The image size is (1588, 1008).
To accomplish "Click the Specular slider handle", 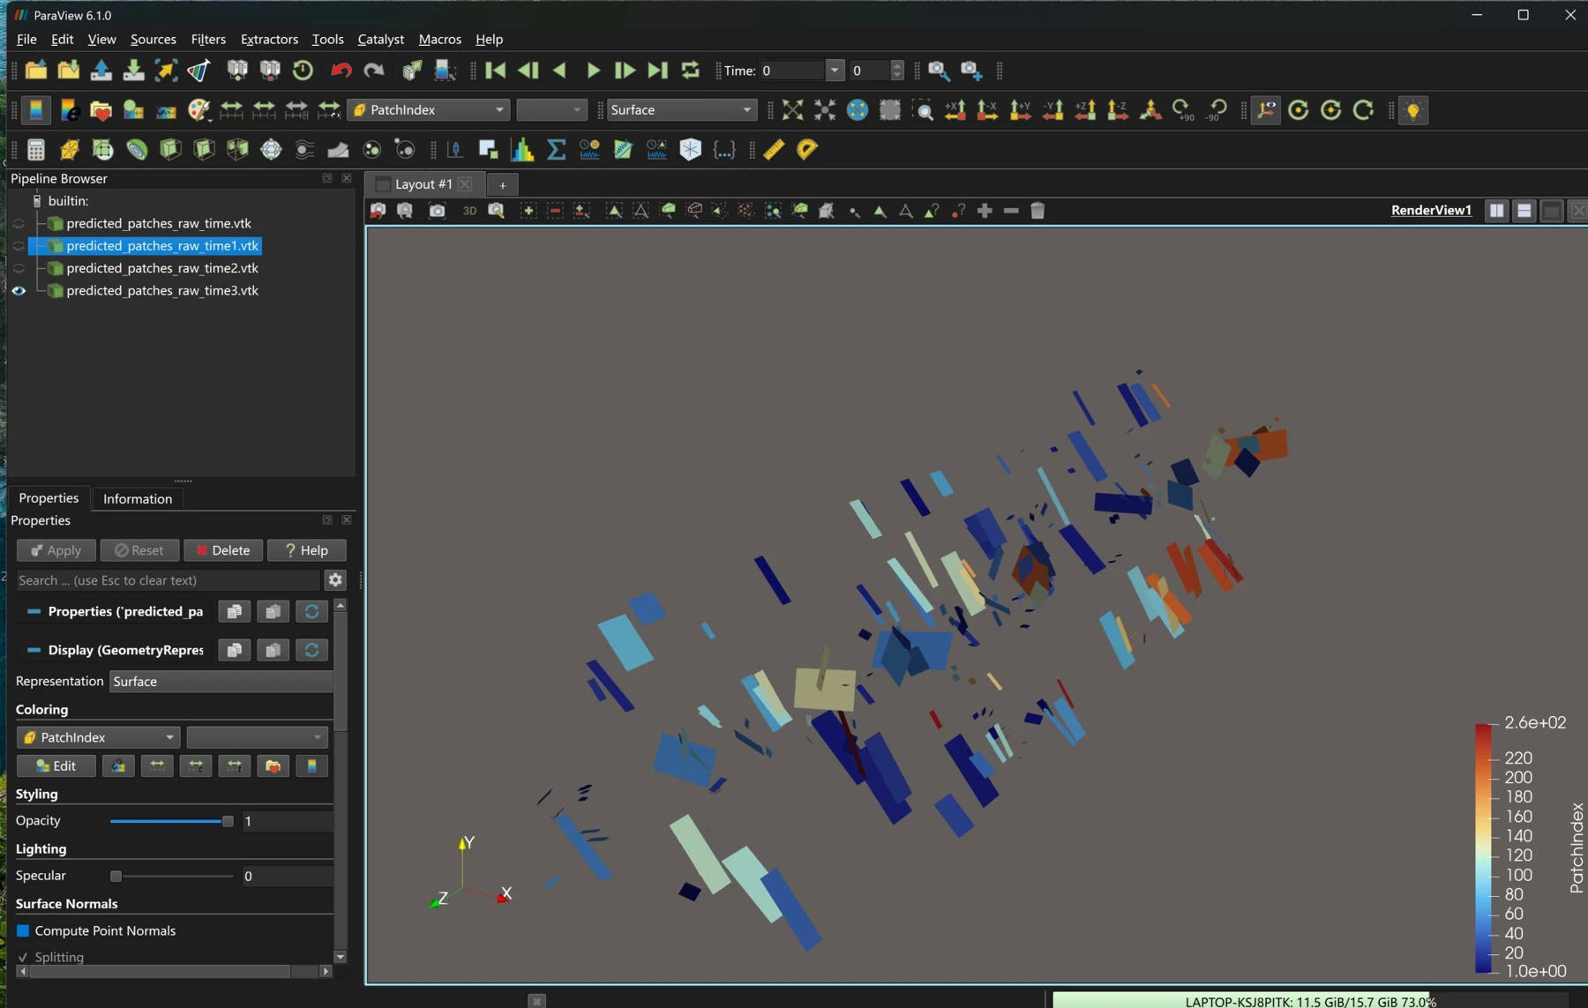I will pos(116,876).
